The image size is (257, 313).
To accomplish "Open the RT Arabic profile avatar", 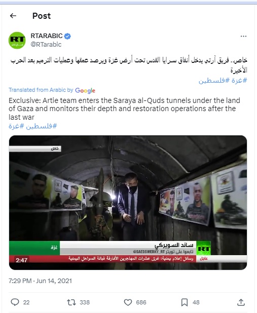I will click(x=17, y=40).
